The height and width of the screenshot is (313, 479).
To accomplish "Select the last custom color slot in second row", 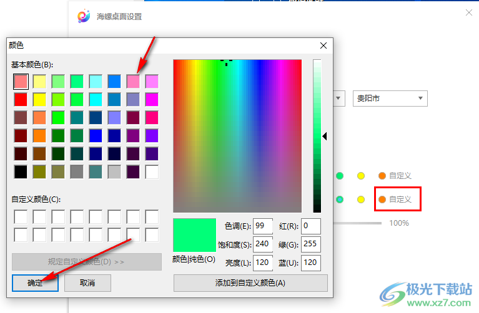I will tap(152, 235).
